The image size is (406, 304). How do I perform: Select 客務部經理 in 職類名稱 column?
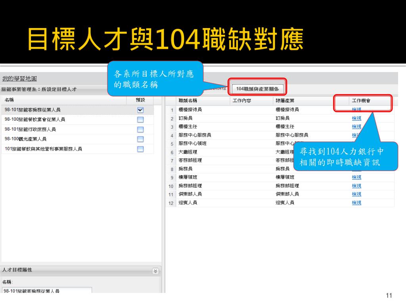pos(190,160)
